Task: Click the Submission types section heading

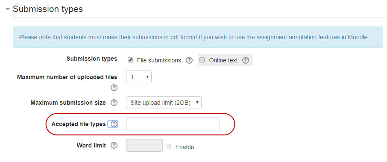Action: click(x=48, y=9)
